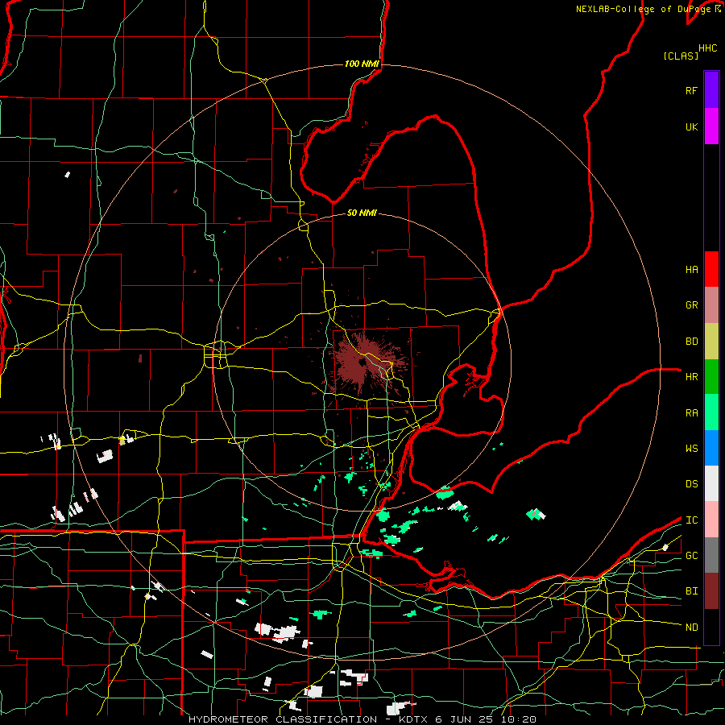Click the 50 NMI range ring label
Image resolution: width=725 pixels, height=725 pixels.
362,213
